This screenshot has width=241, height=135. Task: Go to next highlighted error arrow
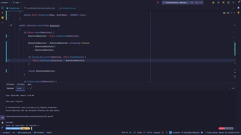click(x=234, y=13)
